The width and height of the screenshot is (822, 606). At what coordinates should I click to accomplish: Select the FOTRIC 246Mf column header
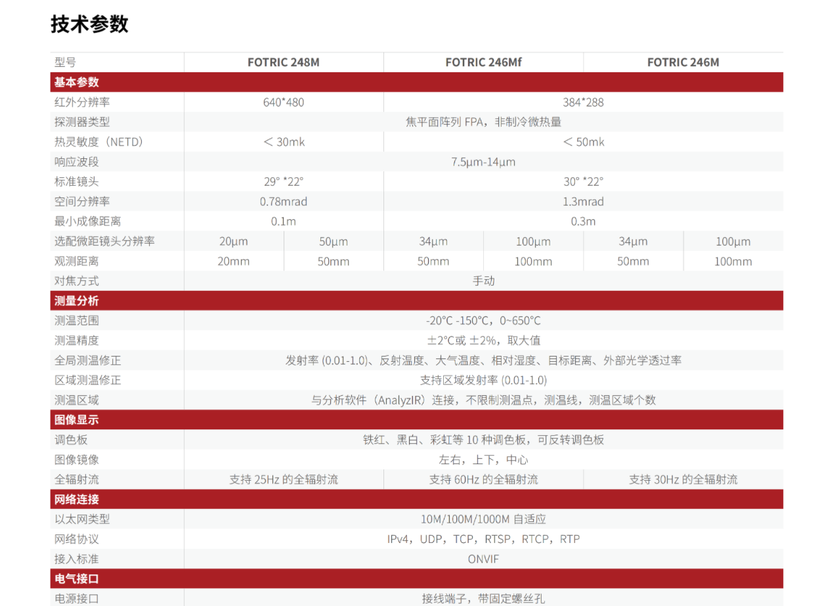483,62
